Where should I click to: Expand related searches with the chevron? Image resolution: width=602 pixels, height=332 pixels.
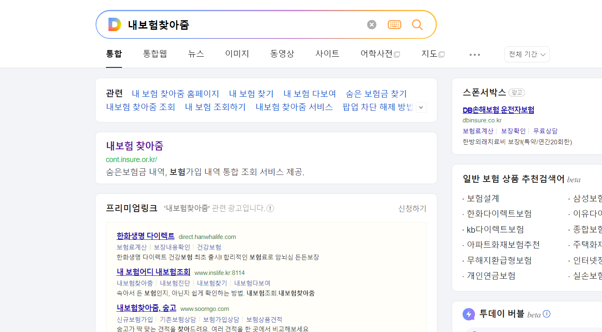tap(421, 107)
